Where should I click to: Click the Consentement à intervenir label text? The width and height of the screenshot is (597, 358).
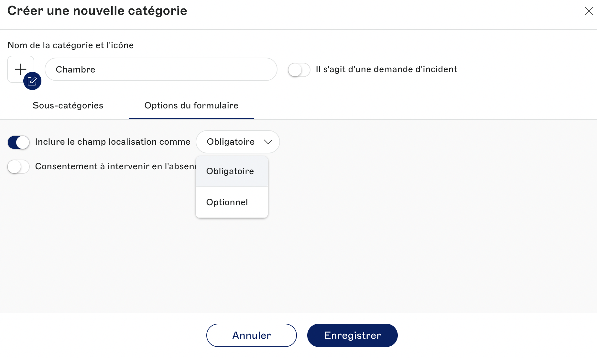click(x=115, y=166)
